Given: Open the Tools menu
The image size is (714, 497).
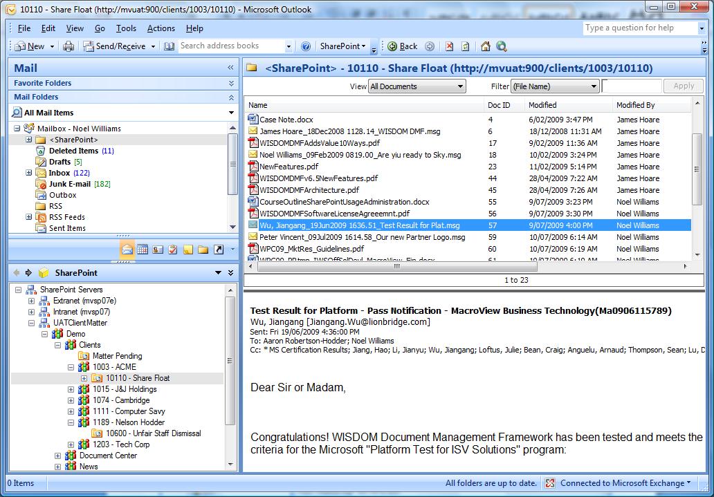Looking at the screenshot, I should point(126,28).
